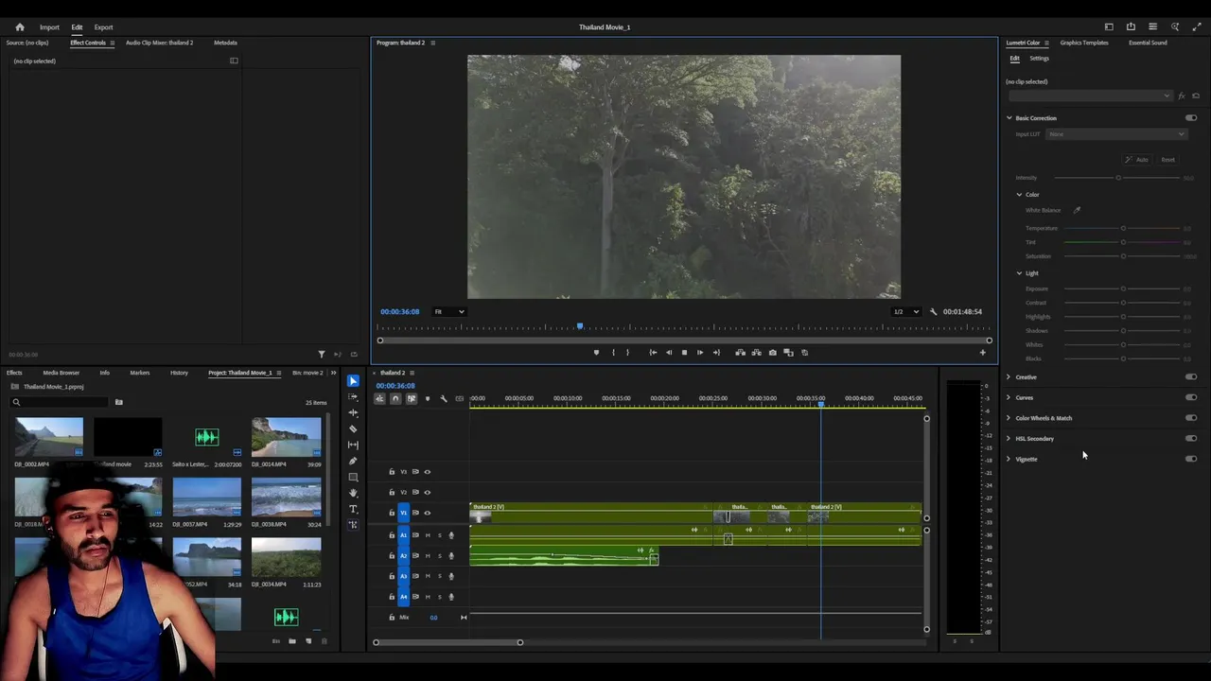1211x681 pixels.
Task: Click the Saturation slider handle
Action: coord(1123,256)
